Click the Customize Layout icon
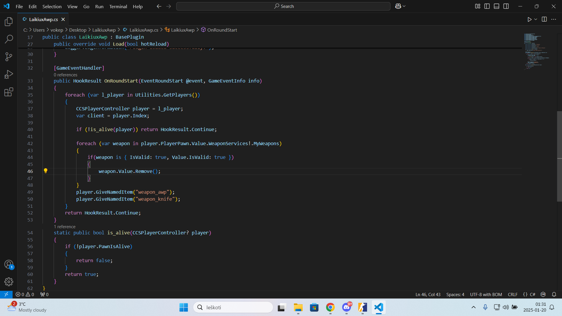Viewport: 562px width, 316px height. (x=477, y=6)
